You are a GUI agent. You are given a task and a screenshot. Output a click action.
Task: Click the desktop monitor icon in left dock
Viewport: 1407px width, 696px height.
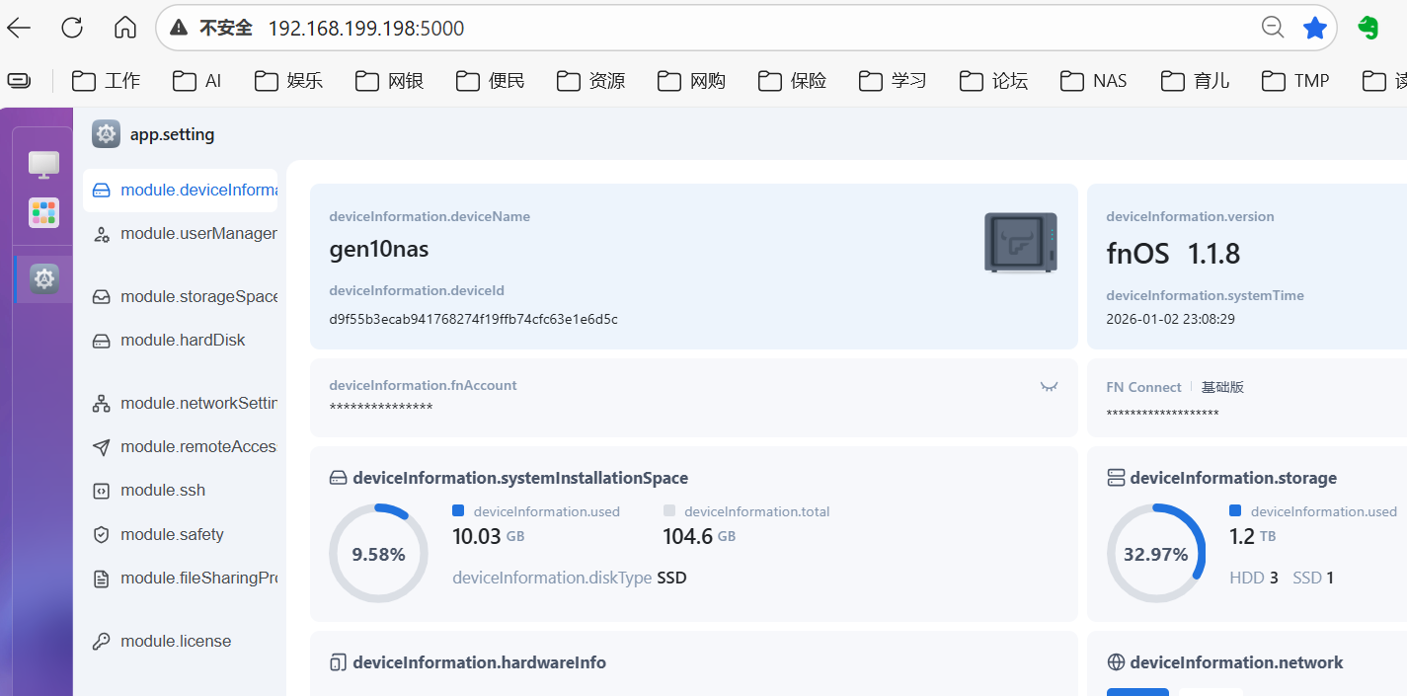tap(43, 165)
